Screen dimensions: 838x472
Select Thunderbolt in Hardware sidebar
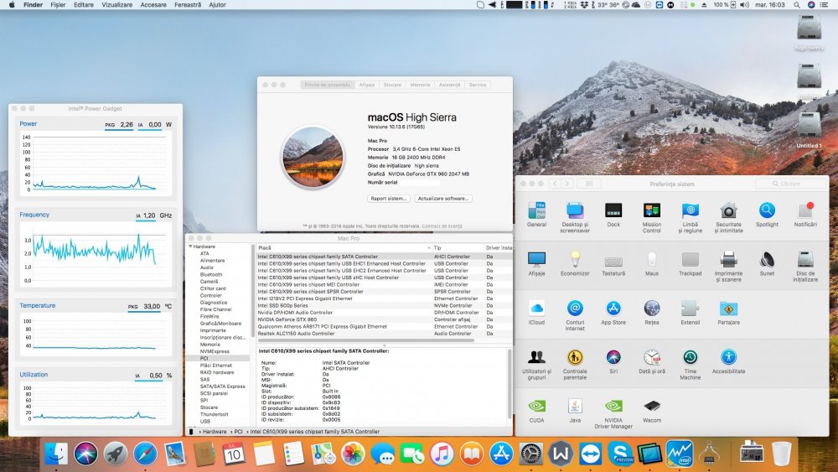click(x=214, y=414)
